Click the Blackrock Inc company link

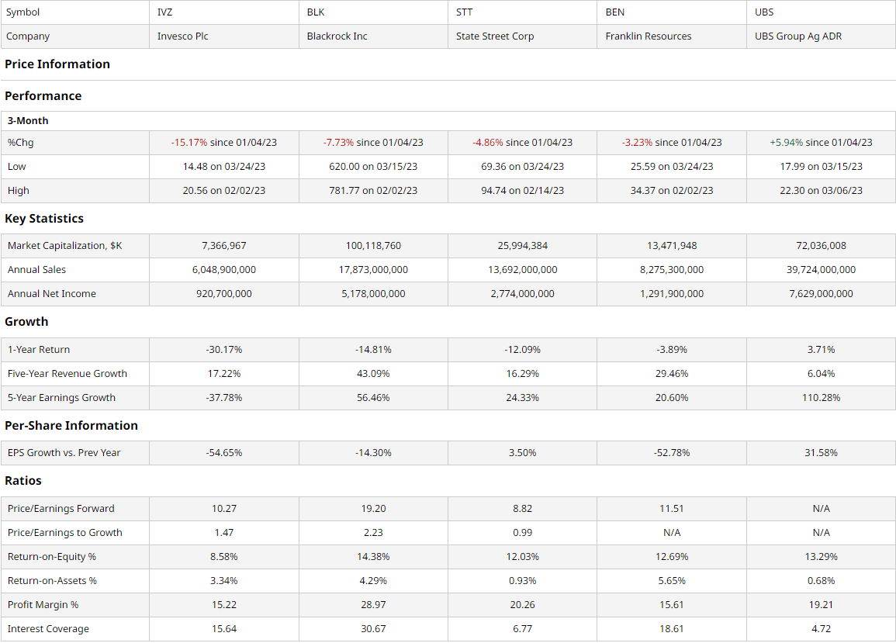[x=337, y=36]
